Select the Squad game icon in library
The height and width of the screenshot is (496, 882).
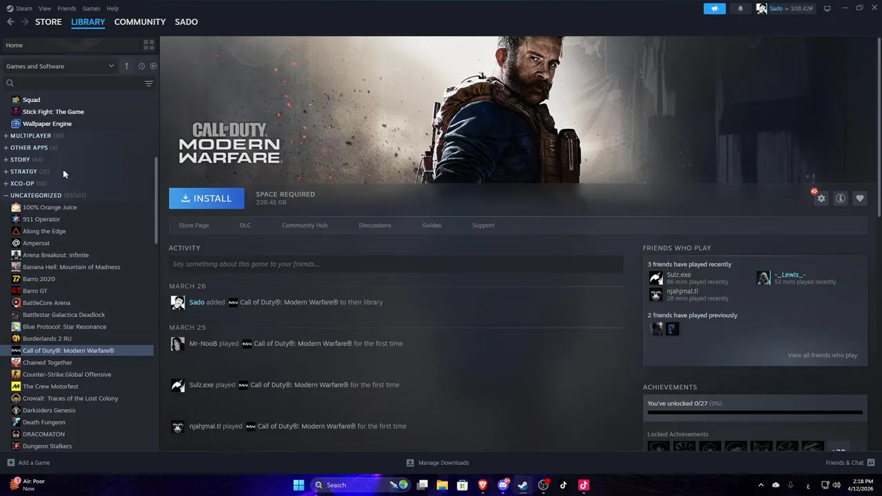click(x=16, y=100)
